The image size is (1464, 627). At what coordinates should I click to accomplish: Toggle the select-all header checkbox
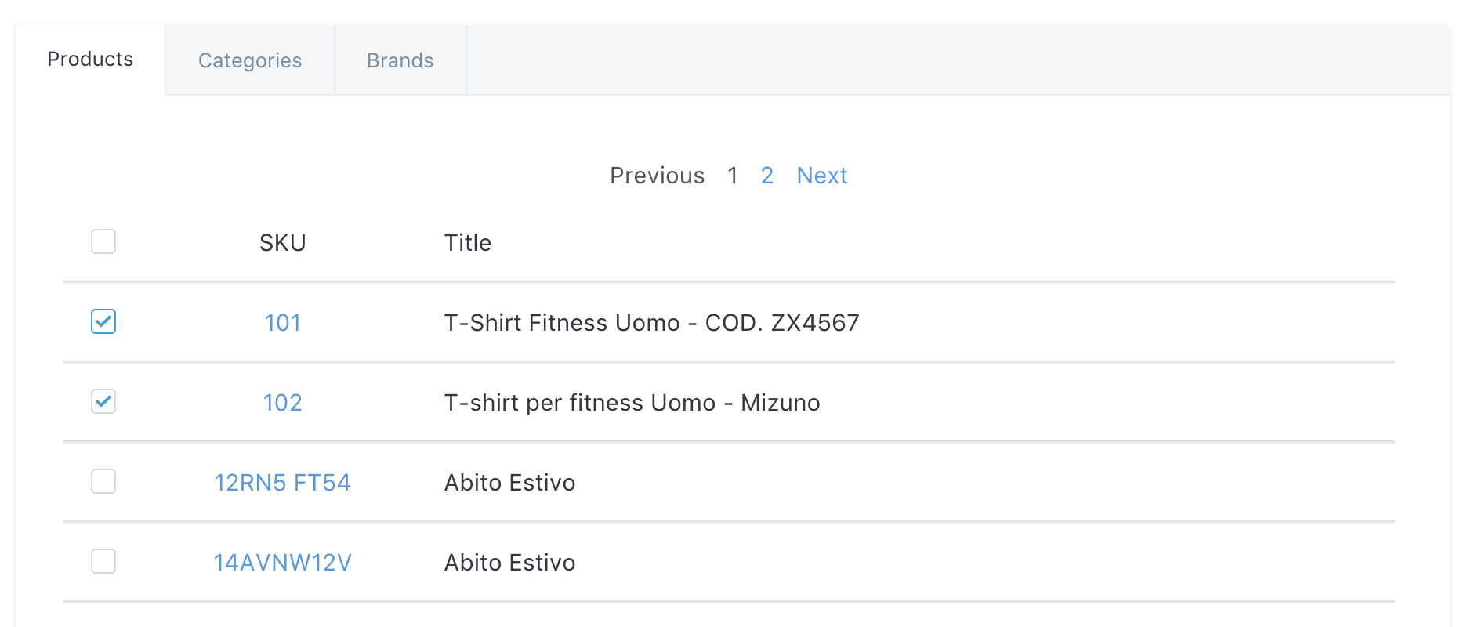click(103, 241)
